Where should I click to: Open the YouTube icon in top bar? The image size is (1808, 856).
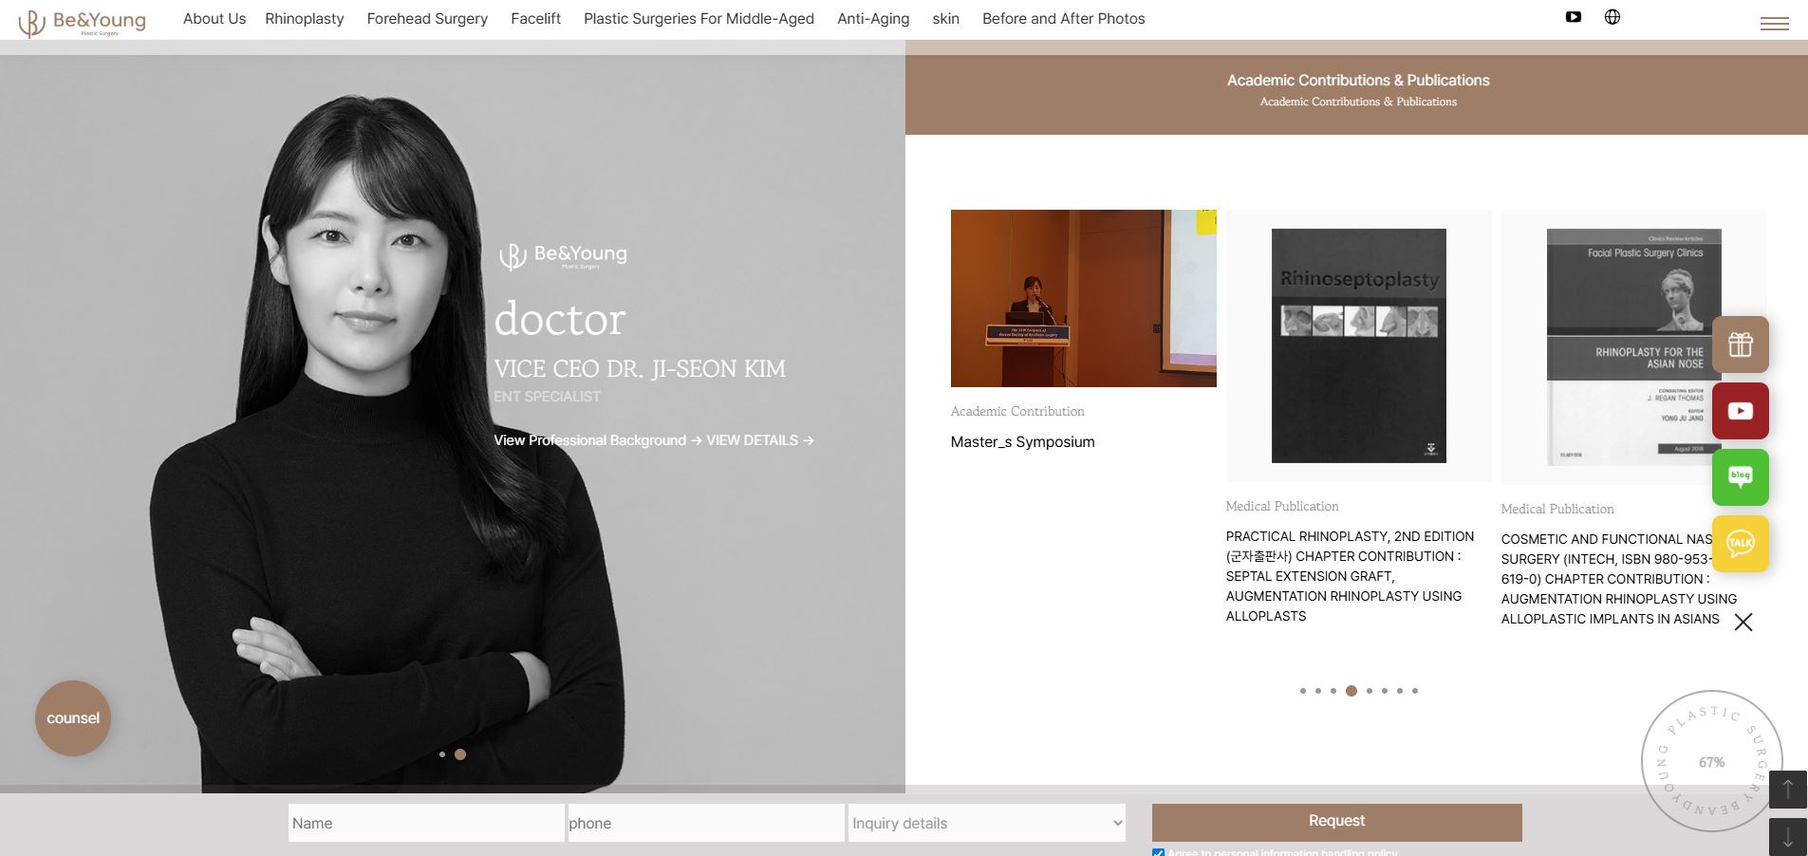1573,17
